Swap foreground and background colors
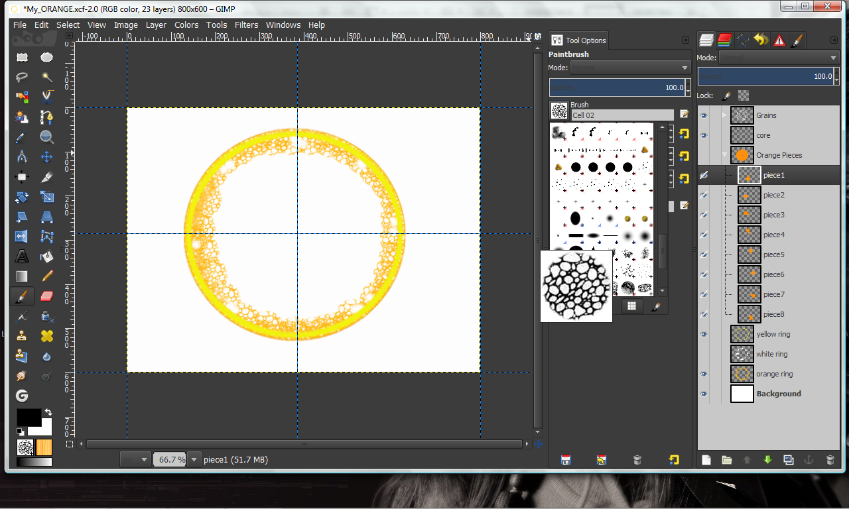This screenshot has height=509, width=849. click(x=48, y=413)
